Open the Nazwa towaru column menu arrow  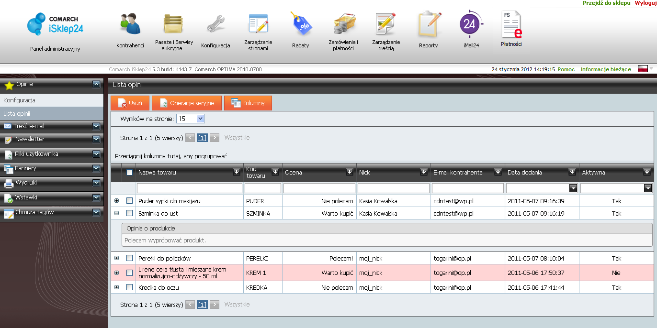[x=237, y=172]
